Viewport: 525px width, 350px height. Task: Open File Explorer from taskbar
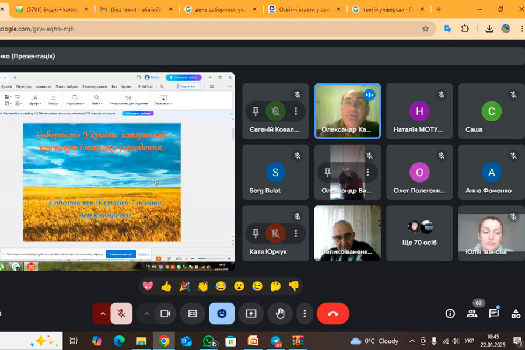tap(141, 341)
